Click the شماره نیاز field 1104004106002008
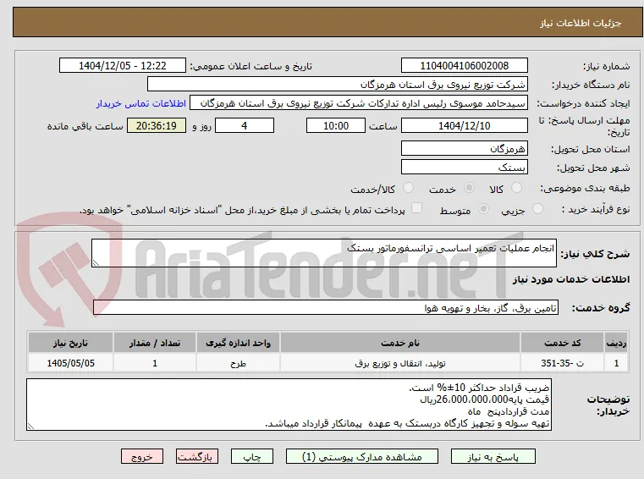Viewport: 644px width, 479px height. click(x=464, y=66)
